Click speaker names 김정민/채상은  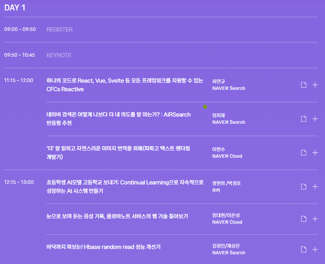click(226, 246)
